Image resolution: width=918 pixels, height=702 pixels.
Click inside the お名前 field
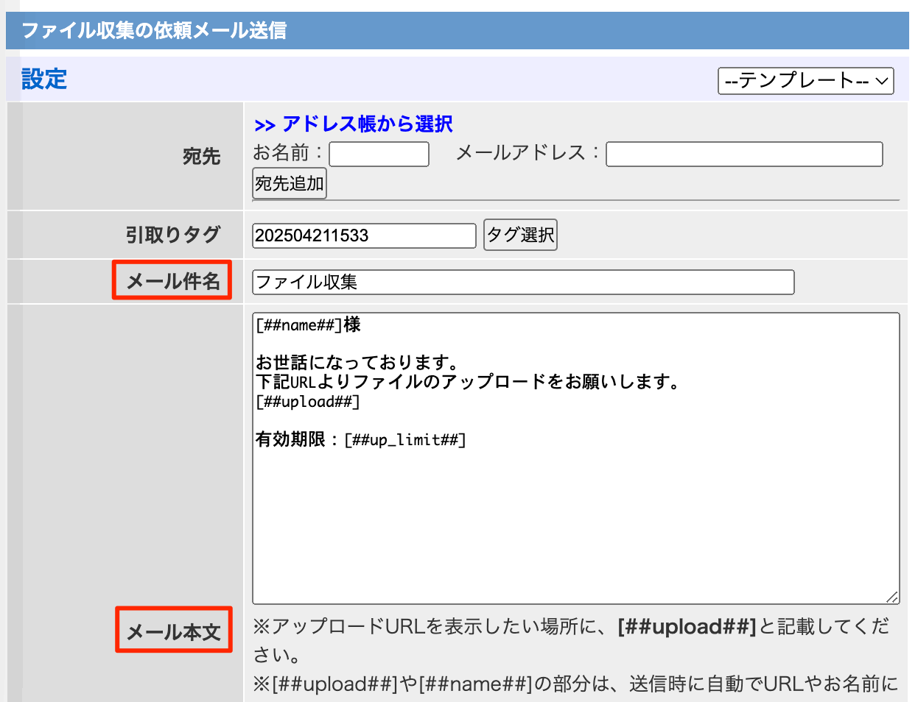click(x=379, y=154)
